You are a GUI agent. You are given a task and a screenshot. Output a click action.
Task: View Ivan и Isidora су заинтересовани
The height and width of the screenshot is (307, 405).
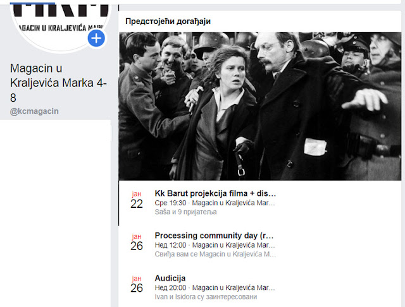[206, 297]
